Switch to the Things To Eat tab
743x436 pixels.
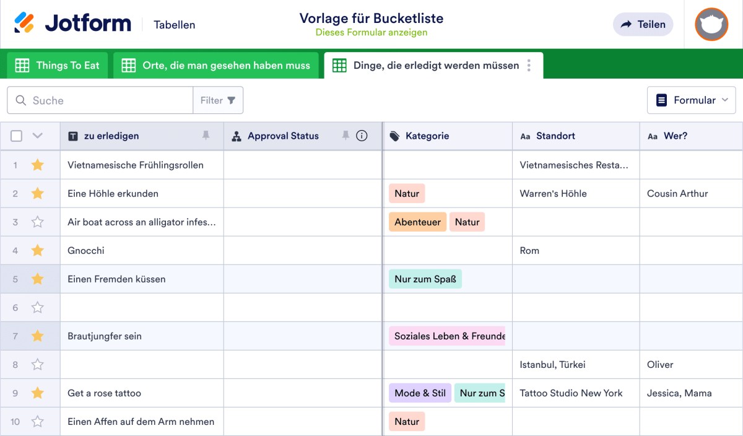57,64
